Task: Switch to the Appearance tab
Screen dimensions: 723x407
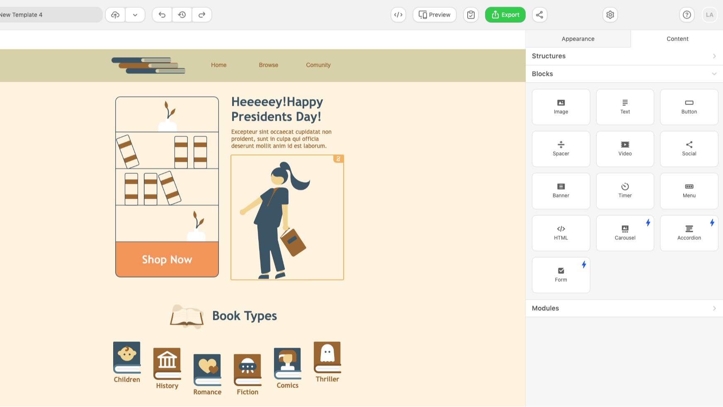Action: point(578,39)
